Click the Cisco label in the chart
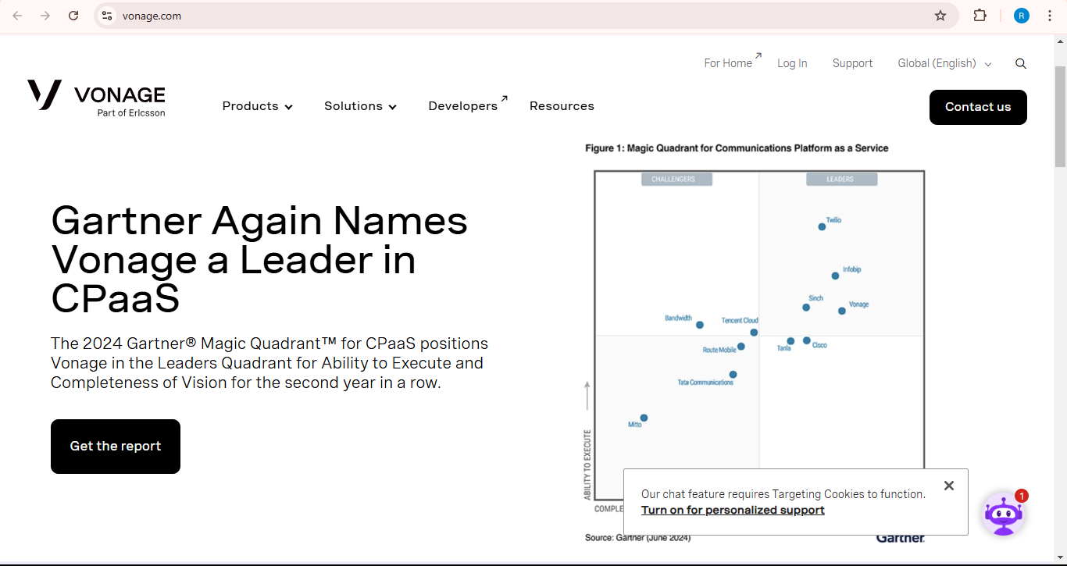 (x=819, y=345)
